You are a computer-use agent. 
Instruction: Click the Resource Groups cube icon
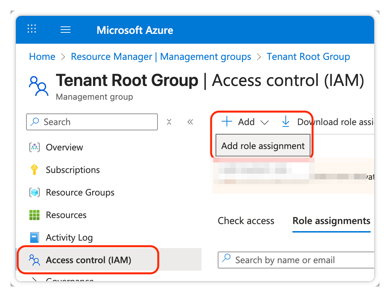tap(34, 192)
